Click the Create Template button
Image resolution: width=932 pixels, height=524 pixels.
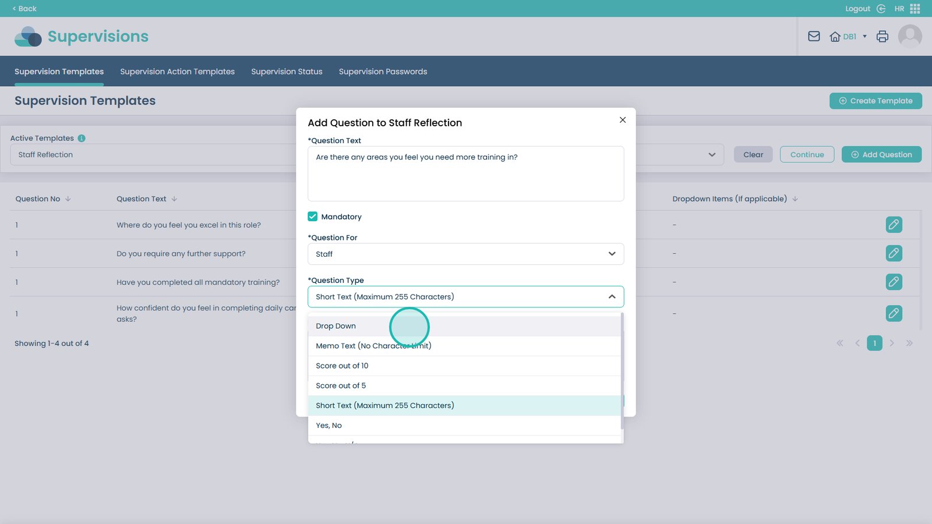(875, 101)
